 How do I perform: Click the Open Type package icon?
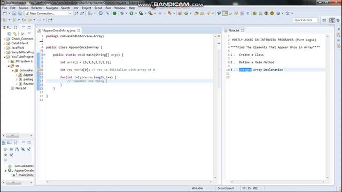[x=196, y=13]
